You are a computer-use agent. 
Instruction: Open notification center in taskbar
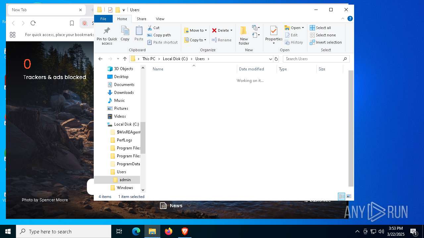(414, 231)
